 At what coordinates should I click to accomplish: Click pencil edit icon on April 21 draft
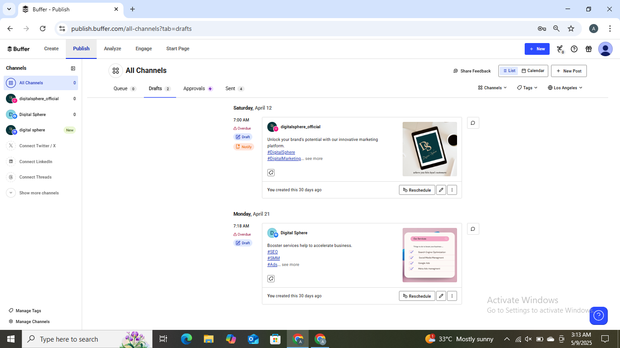point(441,296)
